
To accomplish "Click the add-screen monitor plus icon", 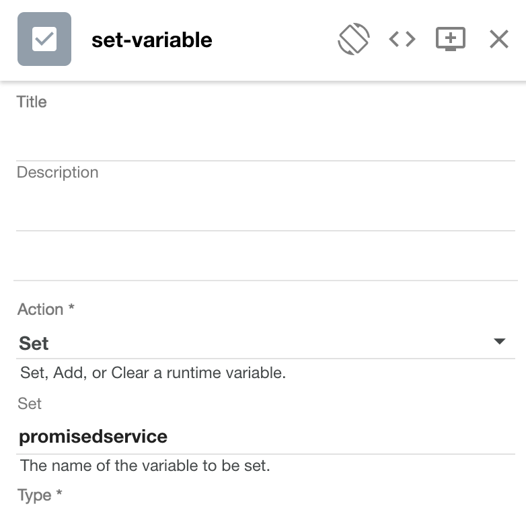I will point(450,39).
